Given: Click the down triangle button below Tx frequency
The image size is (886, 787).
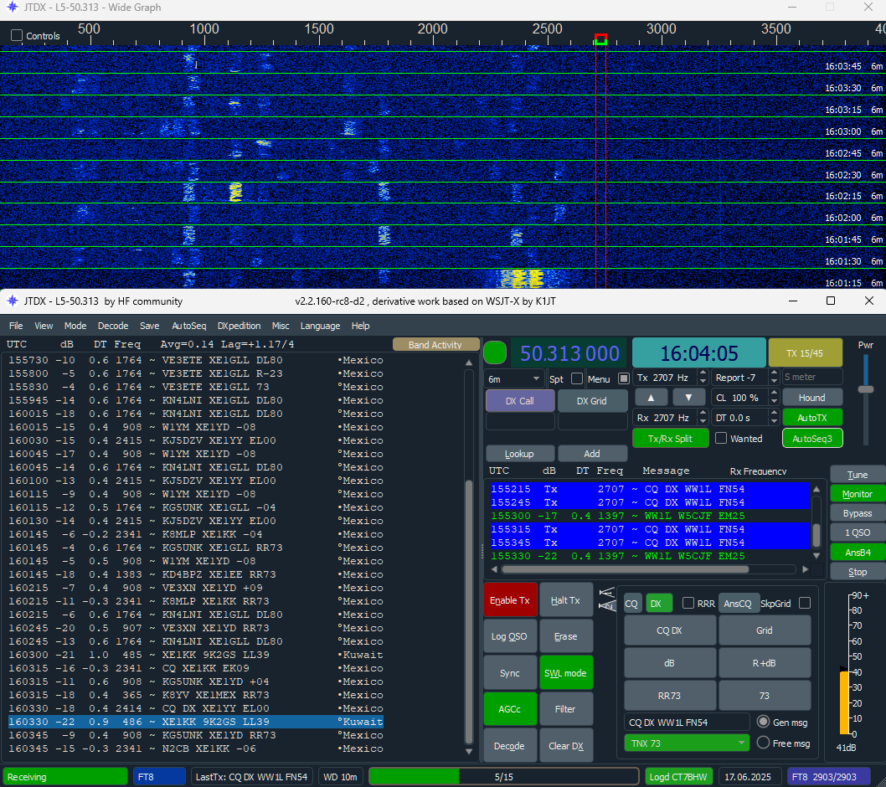Looking at the screenshot, I should 688,398.
